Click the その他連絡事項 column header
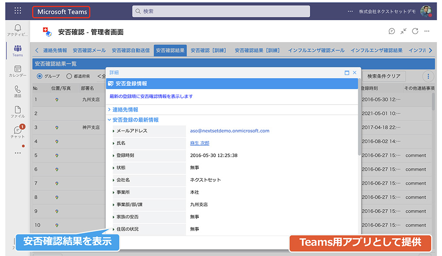442x256 pixels. [419, 88]
